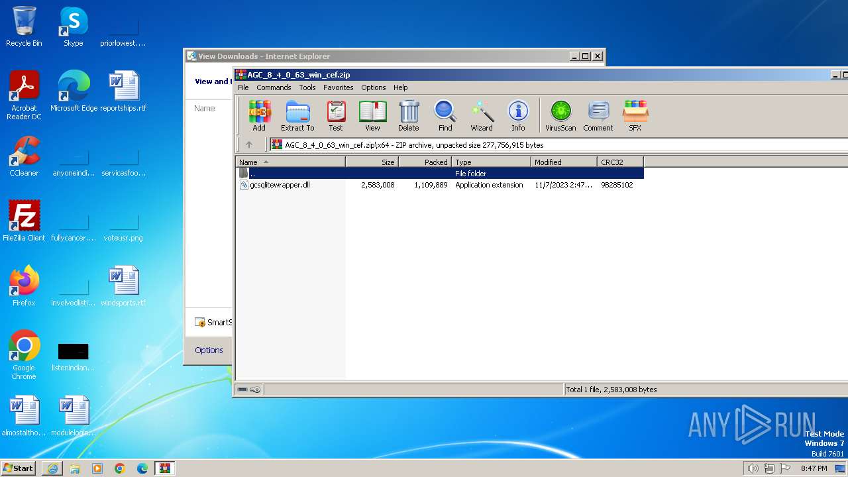
Task: Click the Options link in View Downloads
Action: click(x=209, y=350)
